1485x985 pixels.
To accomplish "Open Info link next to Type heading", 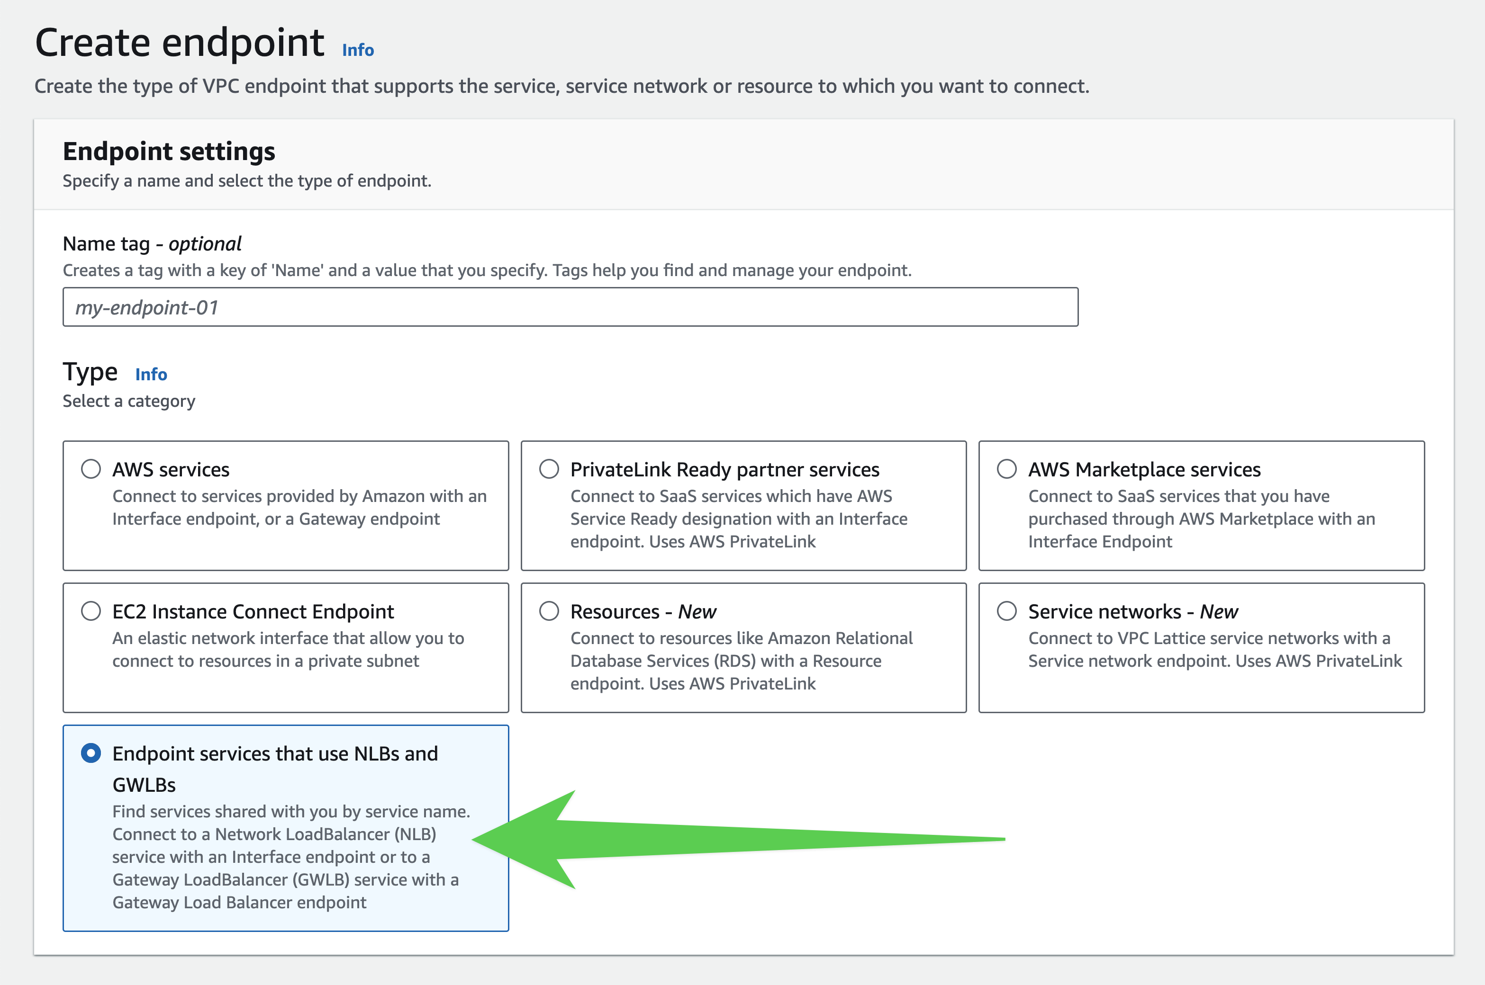I will pyautogui.click(x=151, y=375).
